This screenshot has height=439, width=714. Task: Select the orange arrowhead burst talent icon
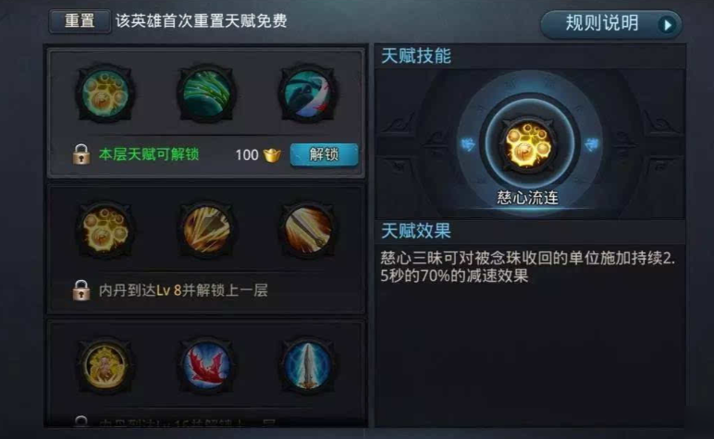[x=206, y=230]
